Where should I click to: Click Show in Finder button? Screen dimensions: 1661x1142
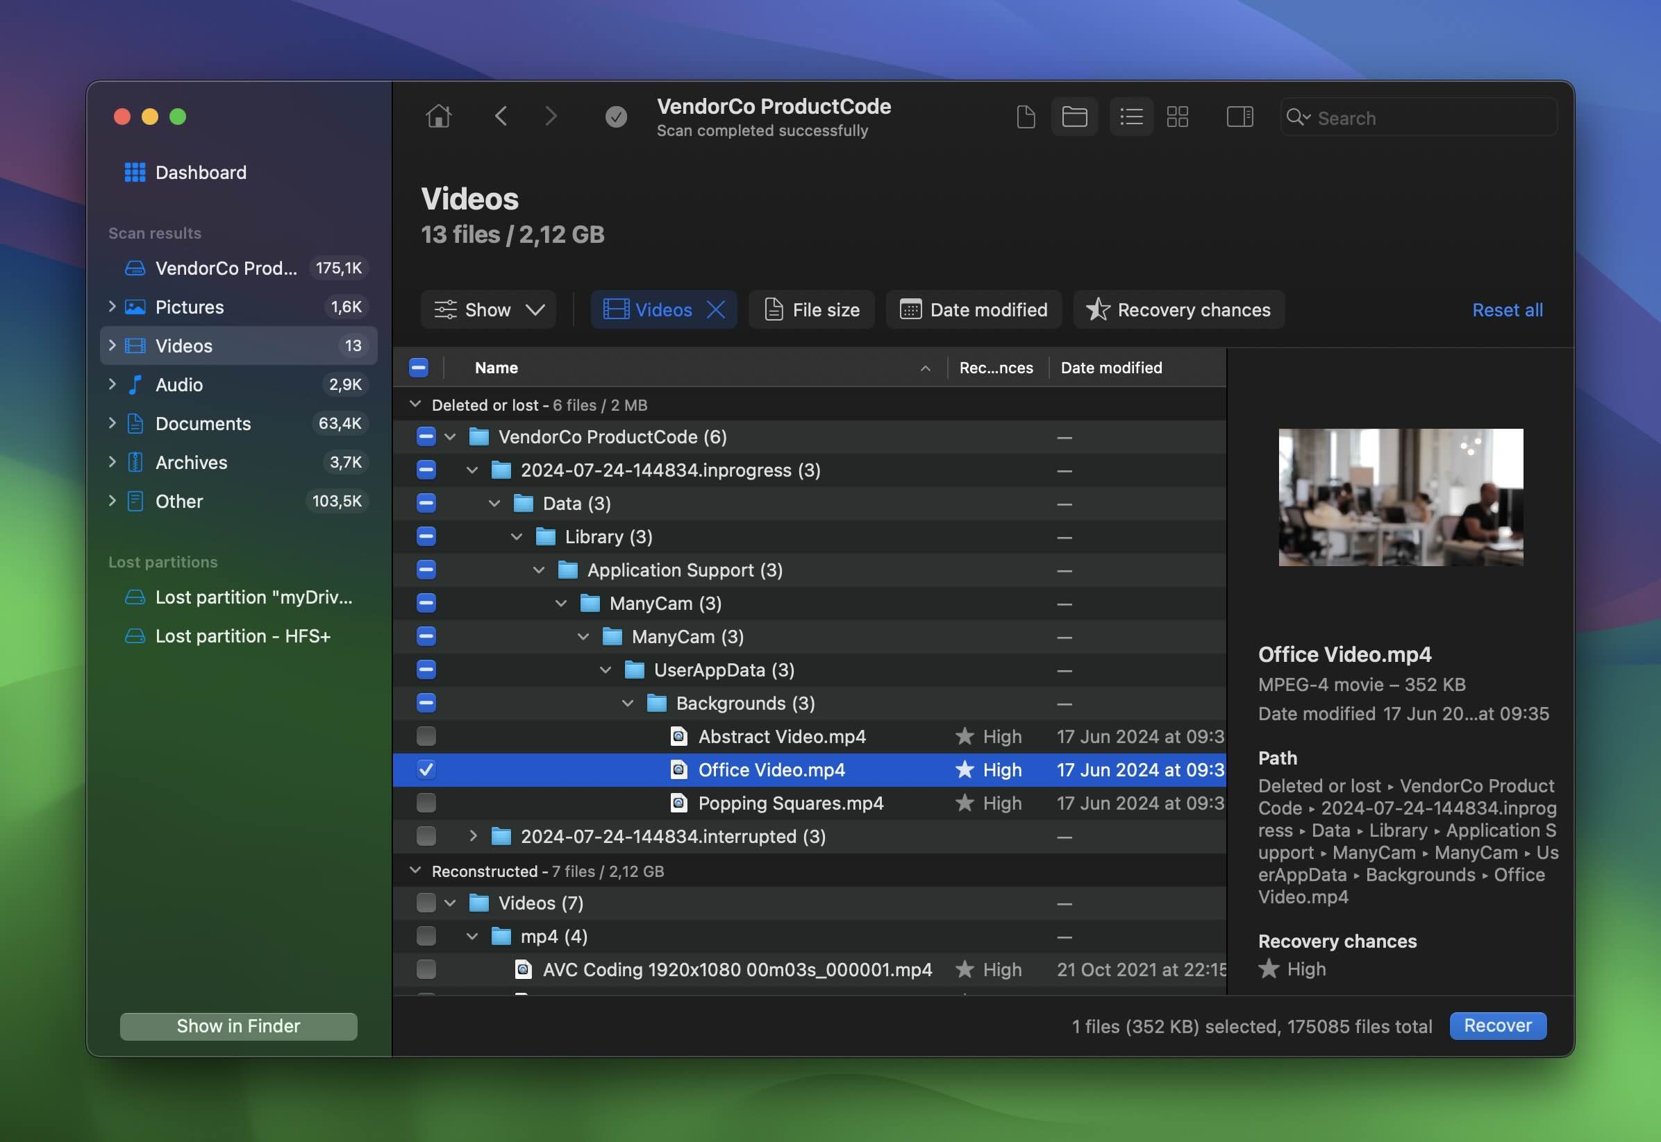click(x=238, y=1025)
